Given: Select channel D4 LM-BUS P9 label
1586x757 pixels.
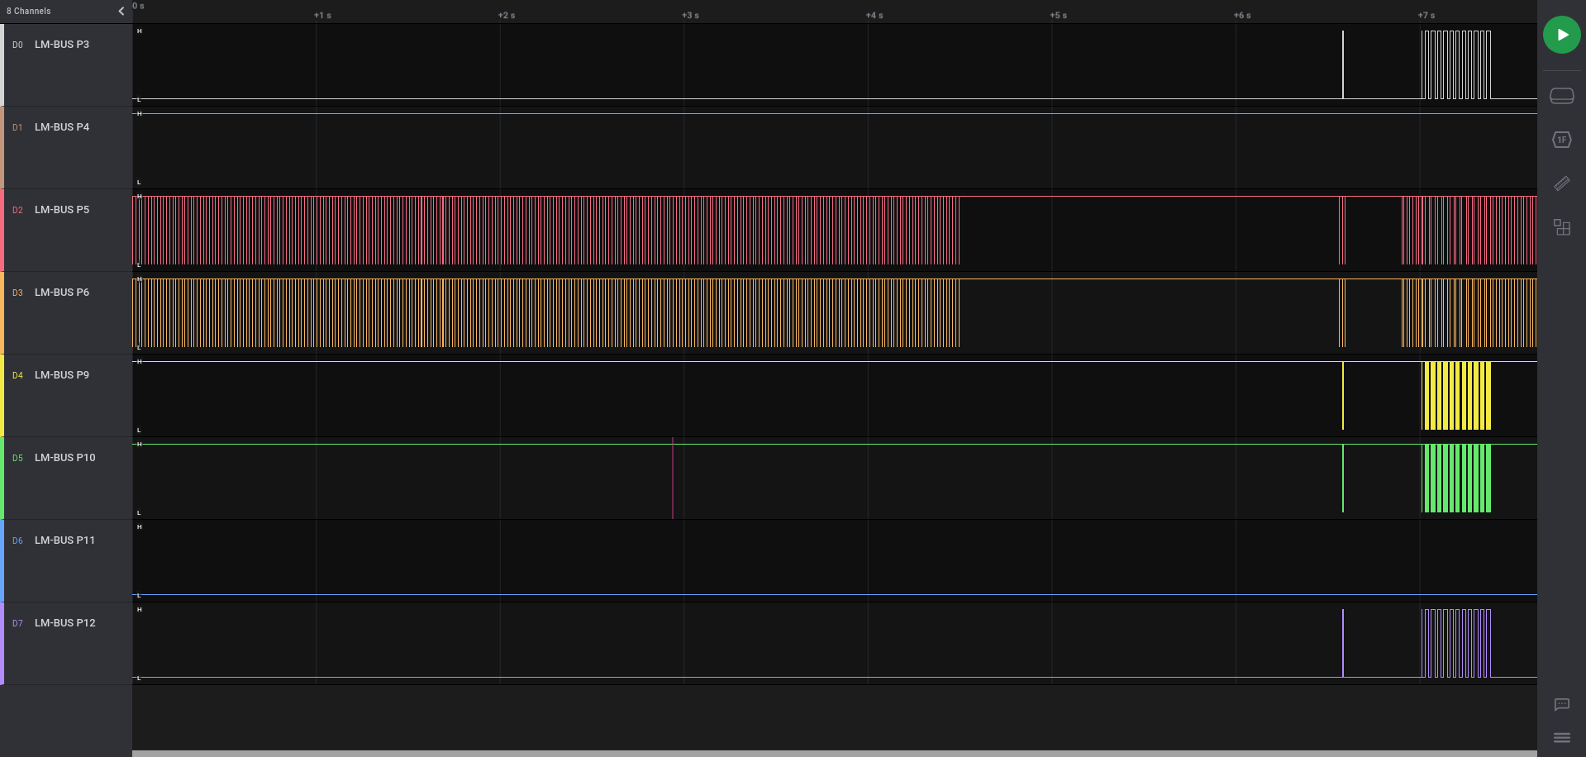Looking at the screenshot, I should click(62, 375).
